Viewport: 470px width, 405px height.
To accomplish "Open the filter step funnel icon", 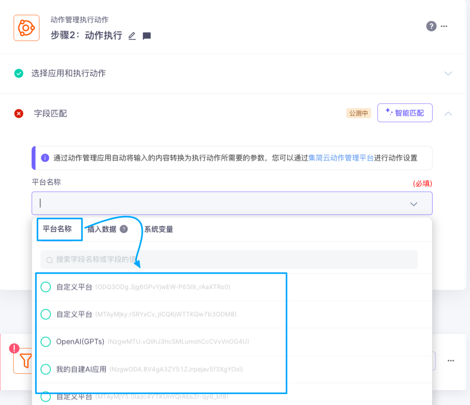I will [x=26, y=361].
